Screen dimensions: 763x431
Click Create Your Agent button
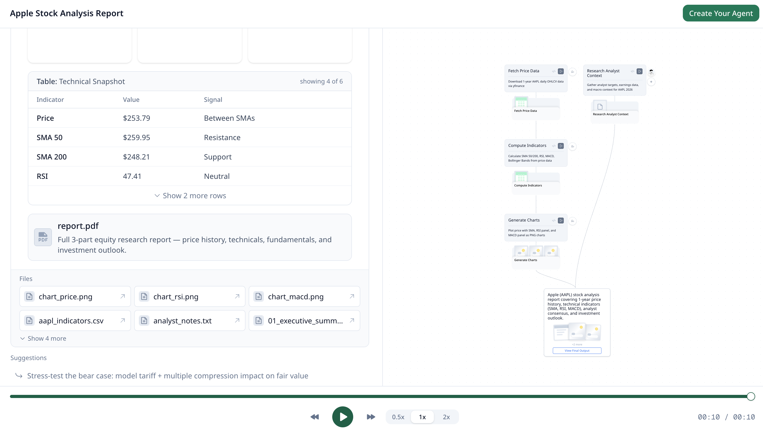tap(721, 13)
